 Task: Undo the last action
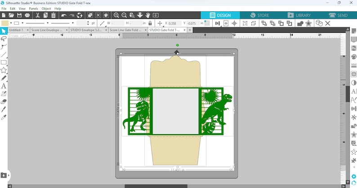[64, 15]
